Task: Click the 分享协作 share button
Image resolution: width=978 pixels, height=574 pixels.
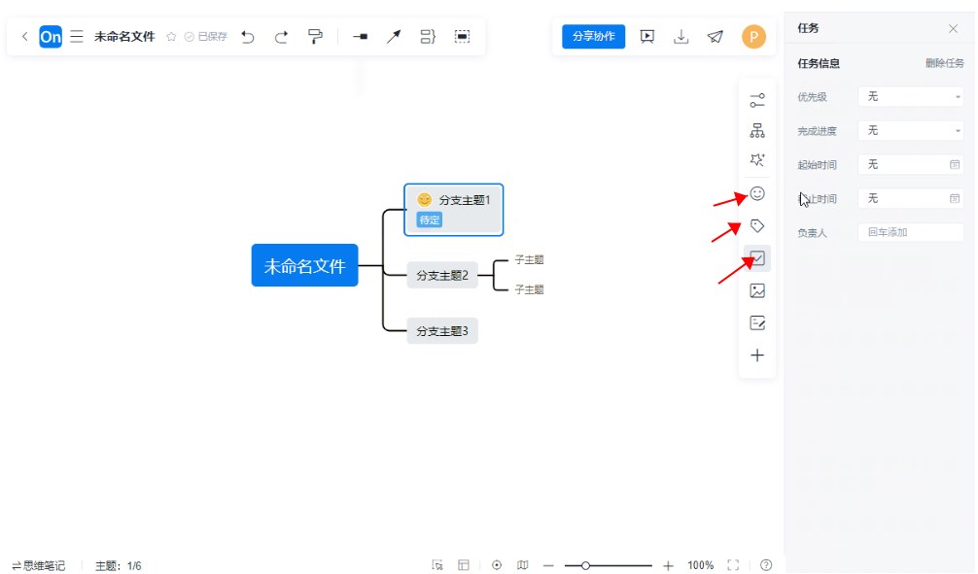Action: click(x=593, y=37)
